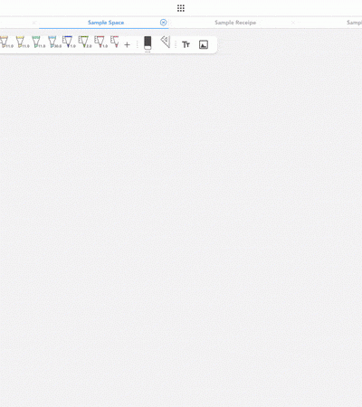This screenshot has height=407, width=362.
Task: Select the light blue 30.0 highlighter
Action: [x=53, y=43]
